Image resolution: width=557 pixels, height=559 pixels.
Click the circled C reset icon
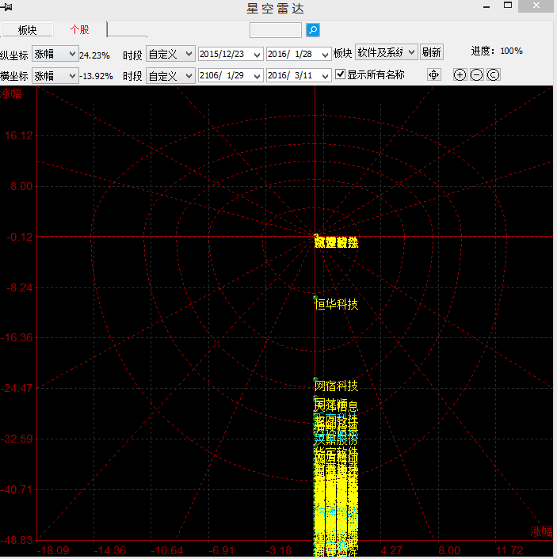point(493,74)
